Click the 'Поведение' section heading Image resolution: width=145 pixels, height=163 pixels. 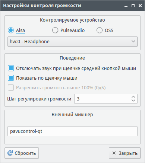point(72,58)
